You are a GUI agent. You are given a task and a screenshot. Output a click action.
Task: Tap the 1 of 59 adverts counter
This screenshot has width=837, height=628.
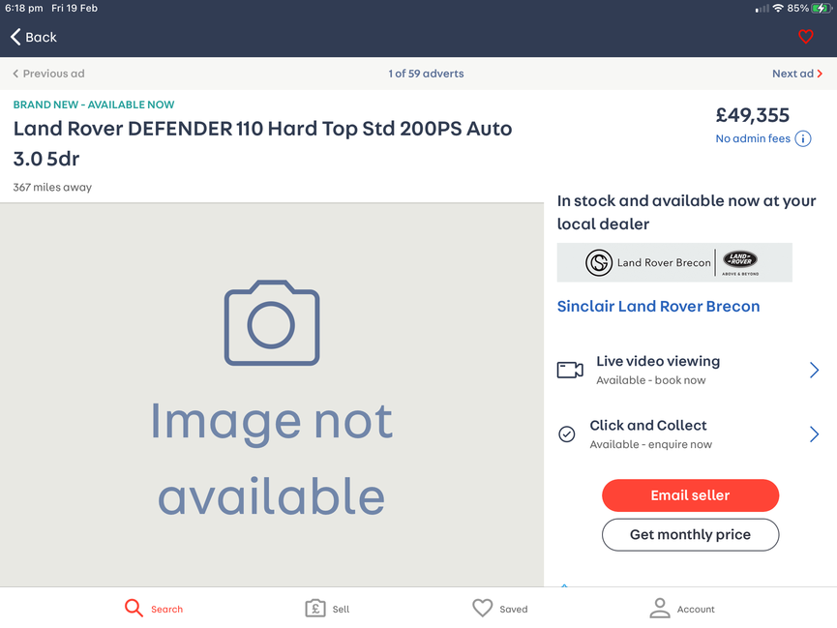426,74
